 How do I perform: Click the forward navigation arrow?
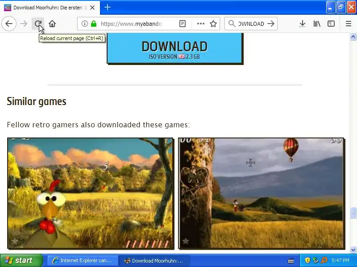(24, 24)
